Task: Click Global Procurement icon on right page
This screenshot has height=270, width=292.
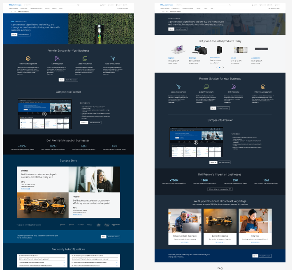Action: 206,87
